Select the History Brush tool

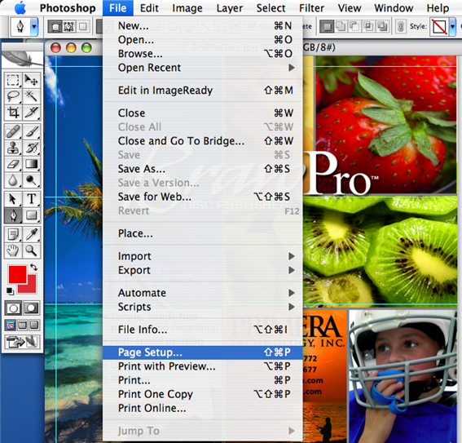31,148
